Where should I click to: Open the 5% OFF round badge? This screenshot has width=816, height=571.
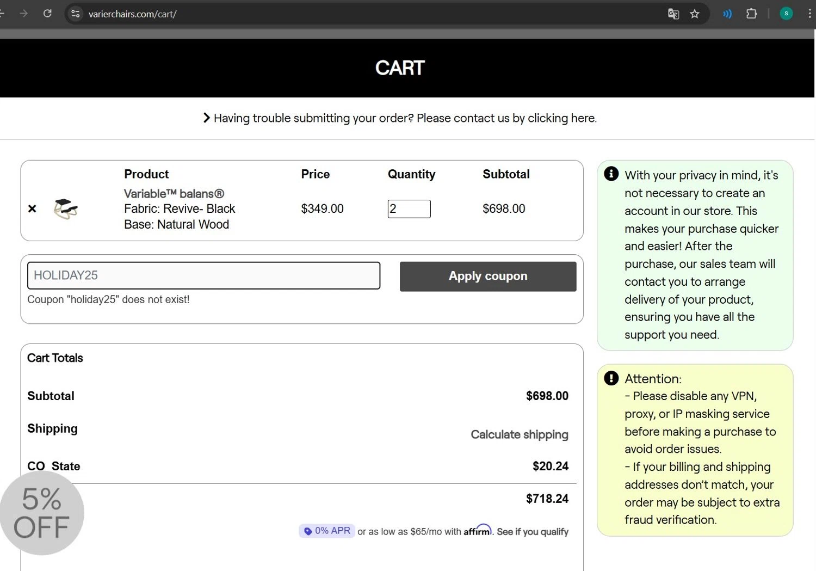[x=42, y=513]
